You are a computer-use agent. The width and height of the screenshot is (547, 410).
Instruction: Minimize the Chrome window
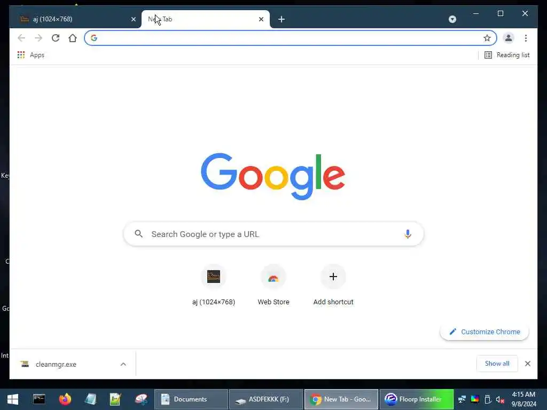(x=476, y=13)
